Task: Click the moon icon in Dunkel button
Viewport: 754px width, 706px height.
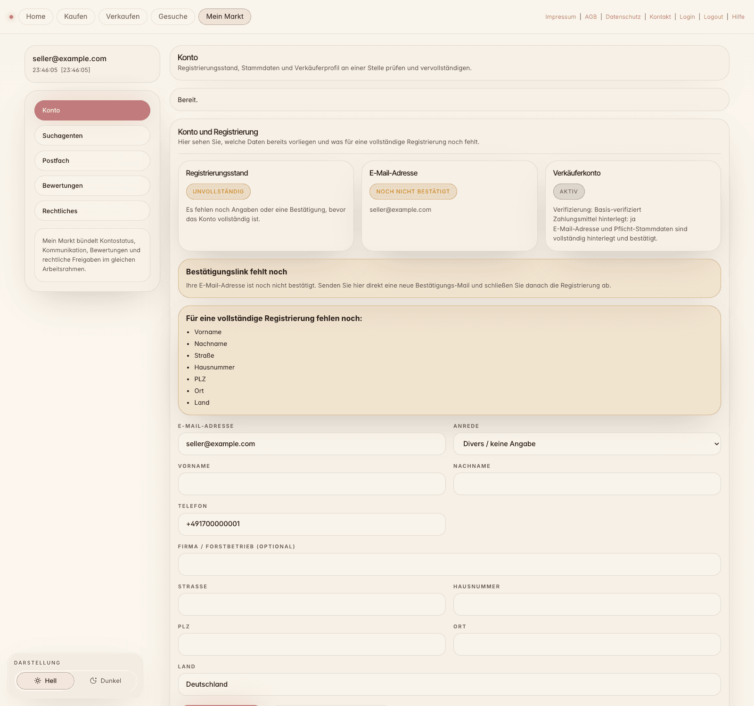Action: coord(93,681)
